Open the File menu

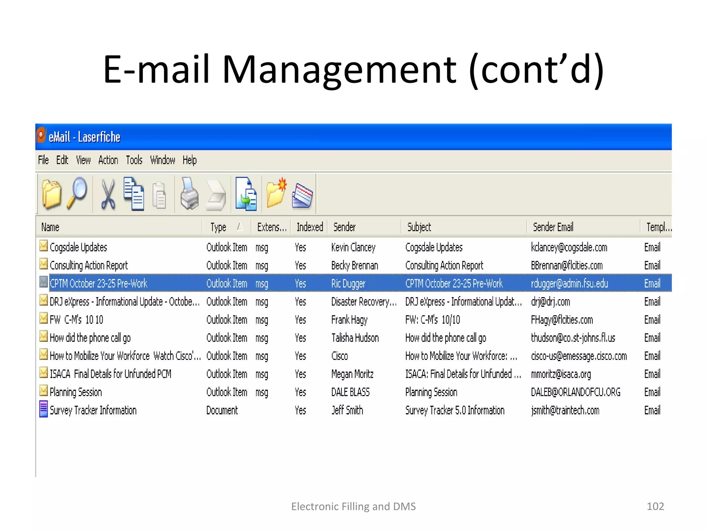click(43, 160)
